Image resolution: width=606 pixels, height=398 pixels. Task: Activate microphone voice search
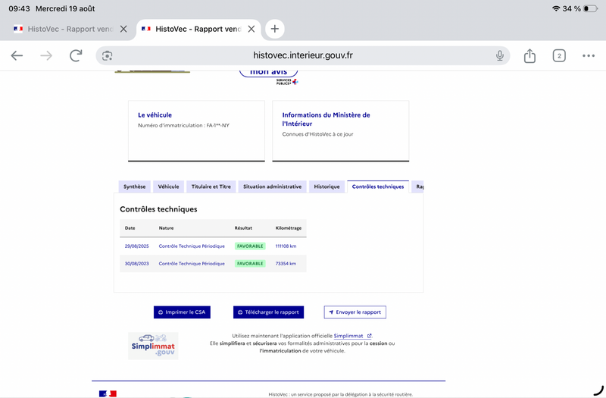(500, 55)
